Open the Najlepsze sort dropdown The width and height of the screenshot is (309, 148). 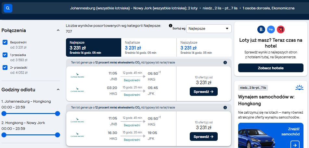(x=209, y=29)
